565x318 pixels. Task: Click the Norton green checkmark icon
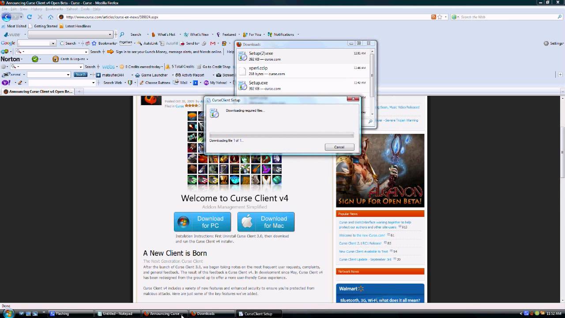click(35, 59)
